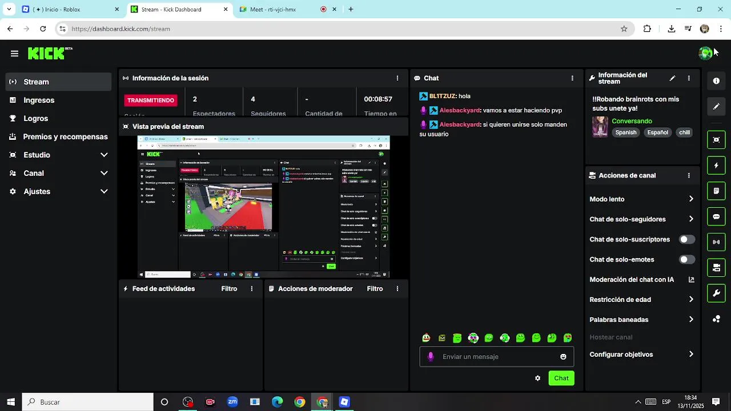Viewport: 731px width, 411px height.
Task: Open Palabras baneadas options arrow
Action: click(x=691, y=320)
